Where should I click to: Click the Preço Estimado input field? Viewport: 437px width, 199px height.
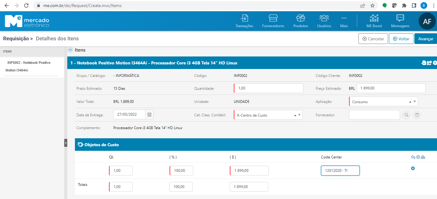[391, 88]
